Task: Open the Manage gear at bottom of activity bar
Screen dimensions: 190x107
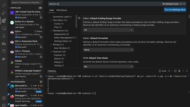Action: [4, 105]
